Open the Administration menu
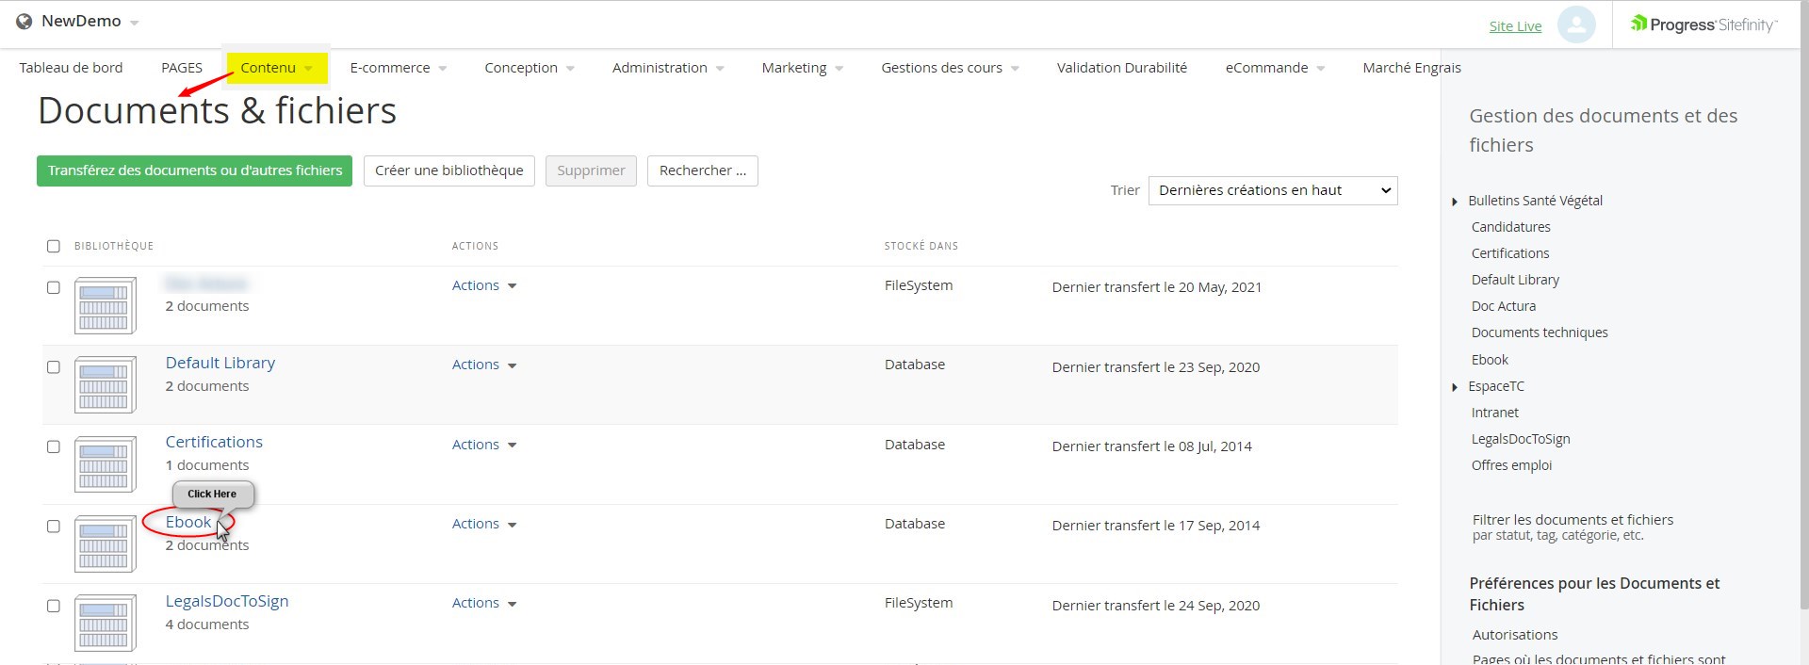This screenshot has width=1809, height=665. (x=667, y=68)
